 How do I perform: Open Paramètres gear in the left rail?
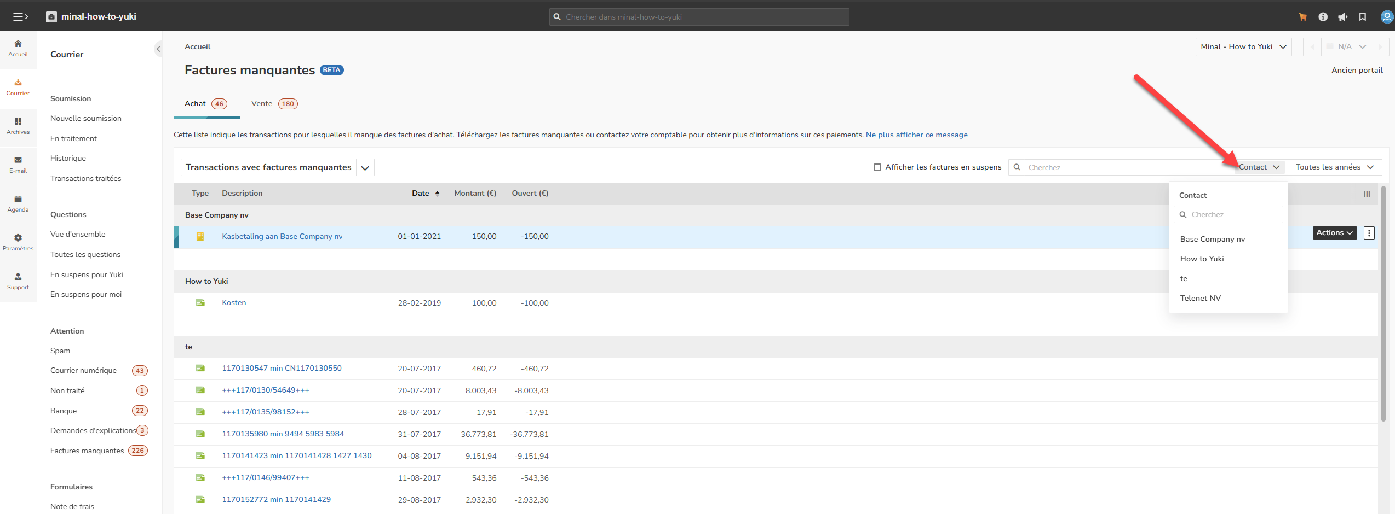(x=18, y=242)
